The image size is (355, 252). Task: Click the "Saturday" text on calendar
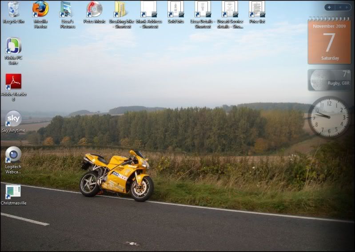(330, 58)
